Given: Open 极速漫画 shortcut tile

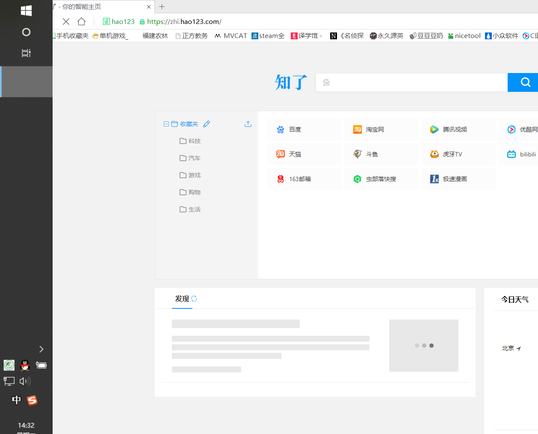Looking at the screenshot, I should [458, 179].
